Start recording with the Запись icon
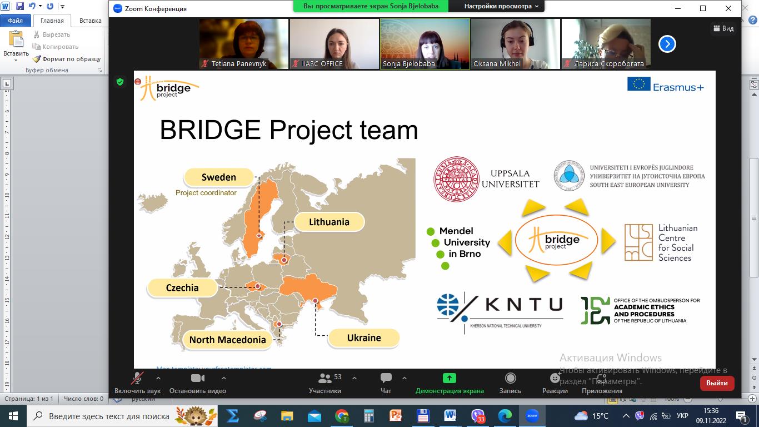 tap(510, 379)
